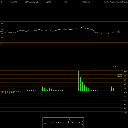The height and width of the screenshot is (128, 128).
Task: Click the 14 label in mini chart
Action: 82,121
